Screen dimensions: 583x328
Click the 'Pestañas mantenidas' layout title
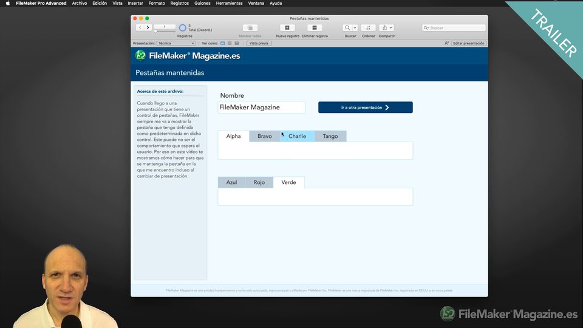tap(170, 73)
